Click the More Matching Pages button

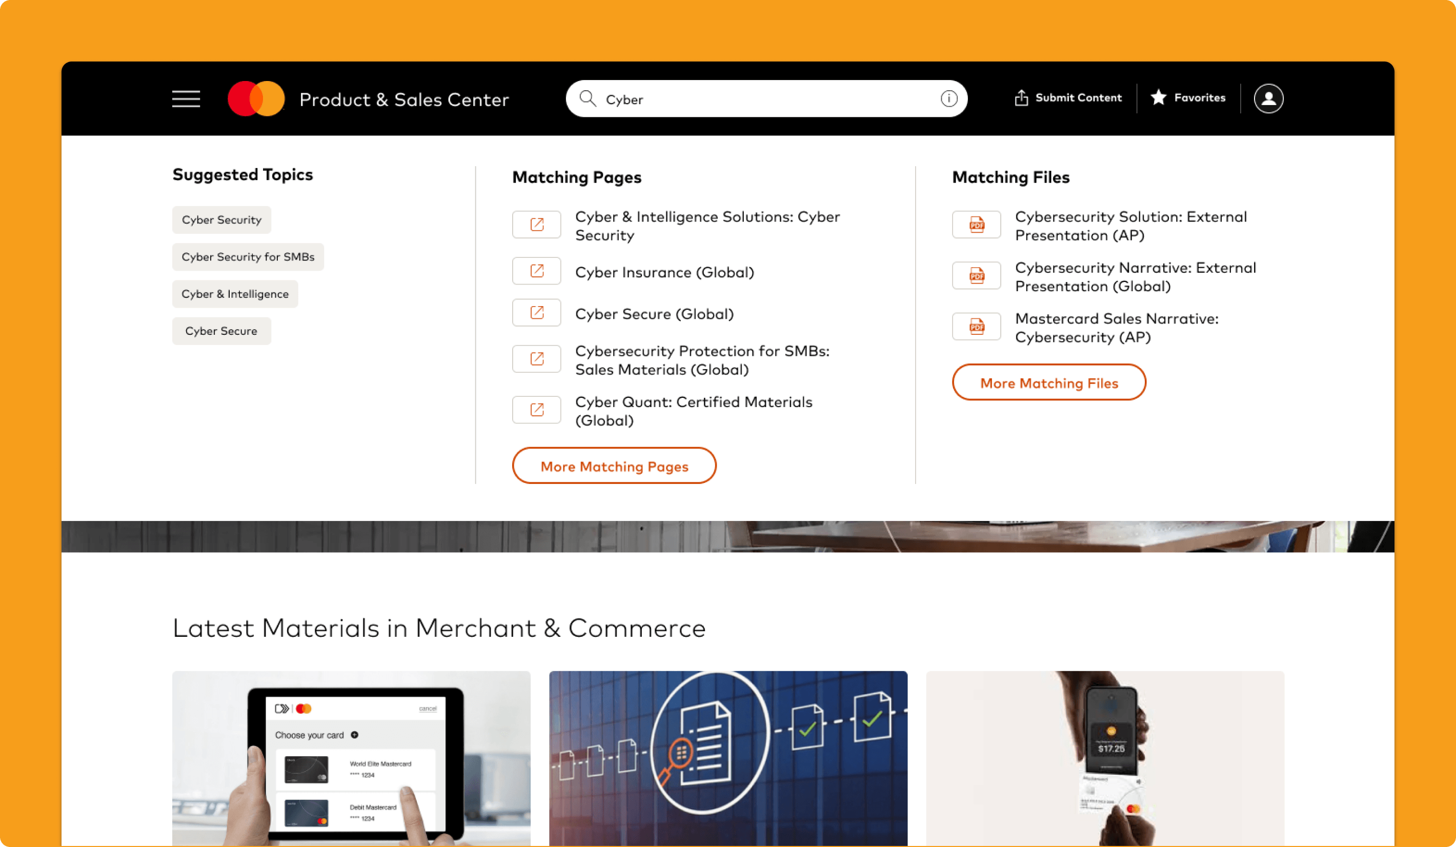pyautogui.click(x=614, y=466)
